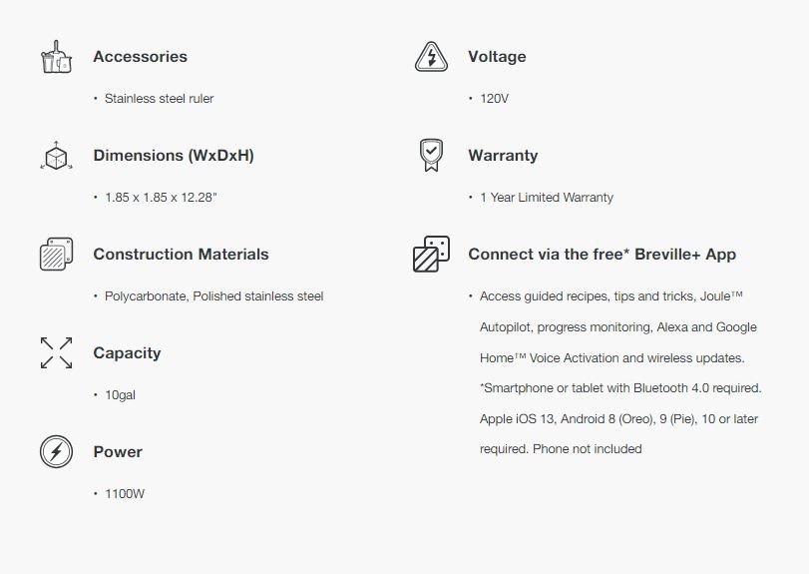The image size is (809, 574).
Task: Click the Power lightning bolt circle icon
Action: pos(56,451)
